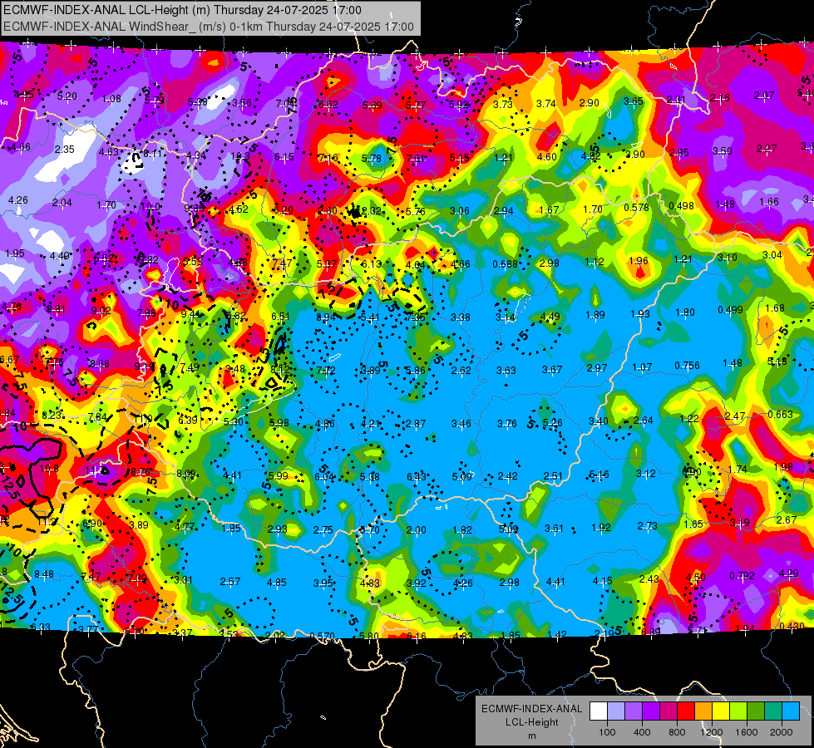Click the orange legend swatch
Viewport: 814px width, 748px height.
tap(703, 711)
